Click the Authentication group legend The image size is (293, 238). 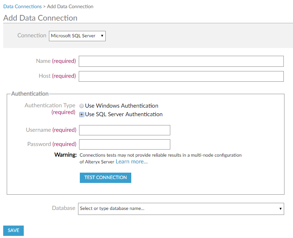click(30, 94)
